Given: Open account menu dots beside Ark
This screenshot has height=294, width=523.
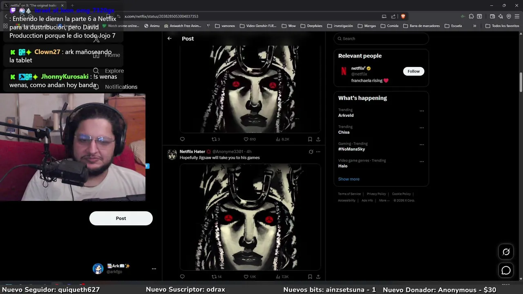Looking at the screenshot, I should (x=154, y=269).
